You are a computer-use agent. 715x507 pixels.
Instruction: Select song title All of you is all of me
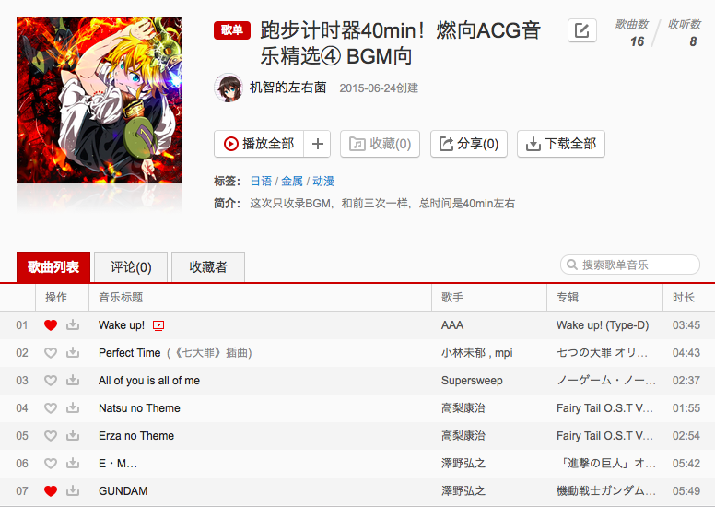click(149, 381)
